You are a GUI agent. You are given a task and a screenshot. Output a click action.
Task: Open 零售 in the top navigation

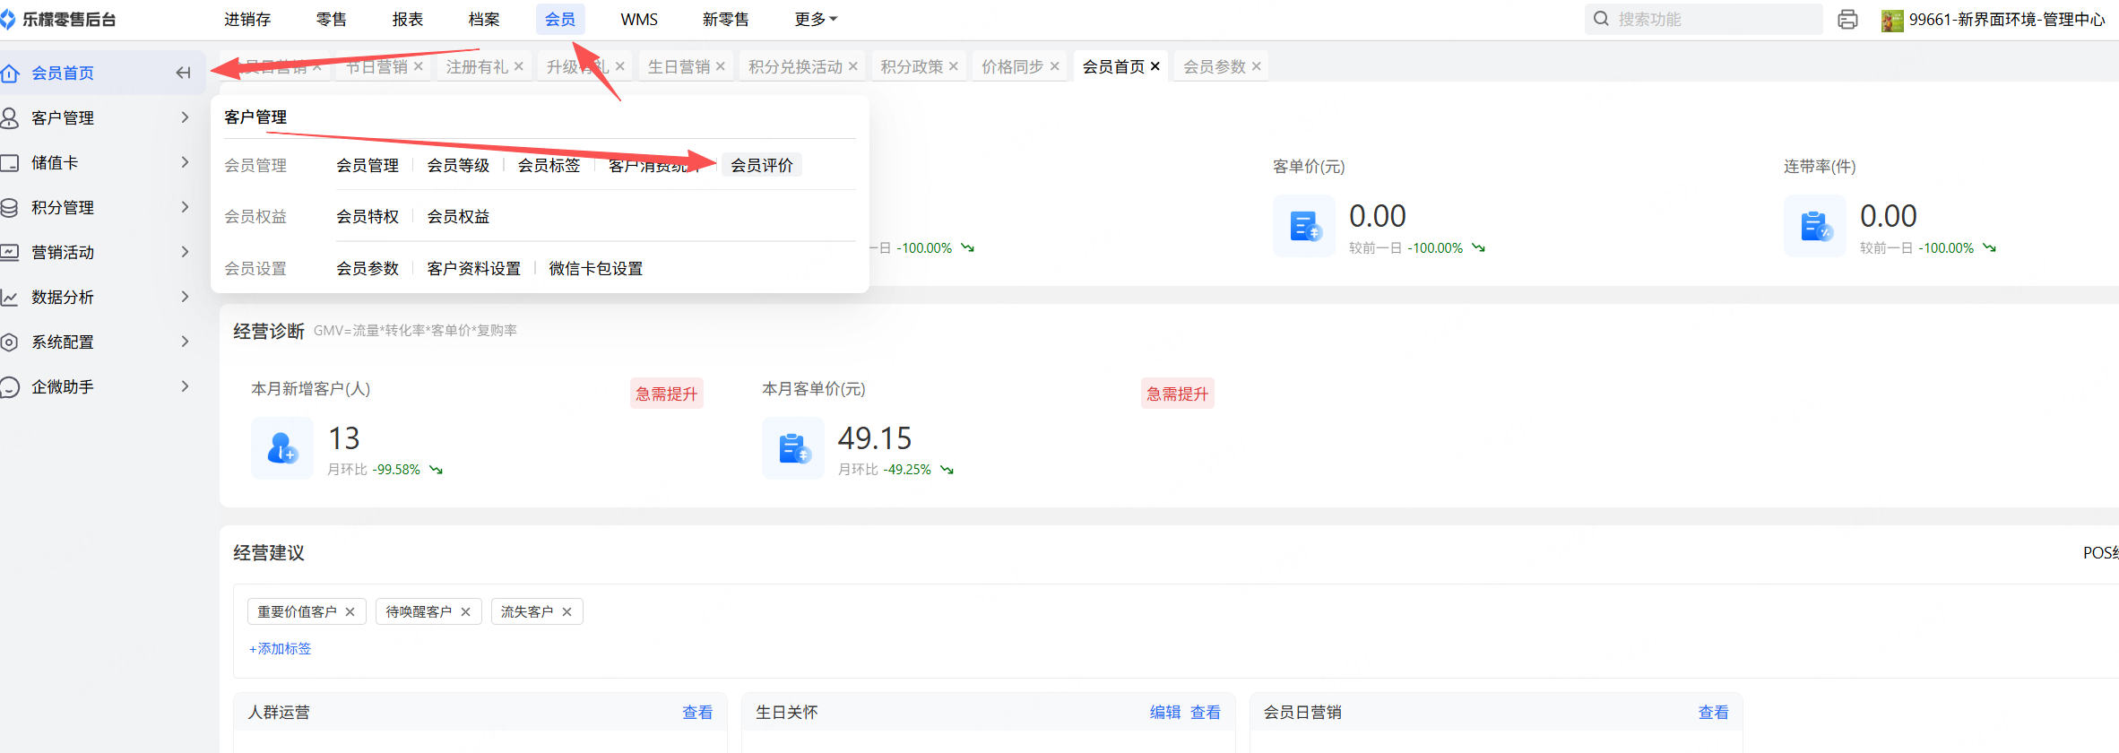coord(332,19)
